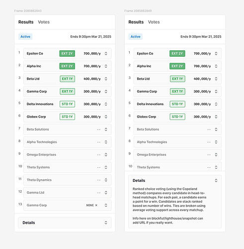The image size is (244, 249).
Task: Expand Alpha Inc row in right frame
Action: click(x=216, y=66)
